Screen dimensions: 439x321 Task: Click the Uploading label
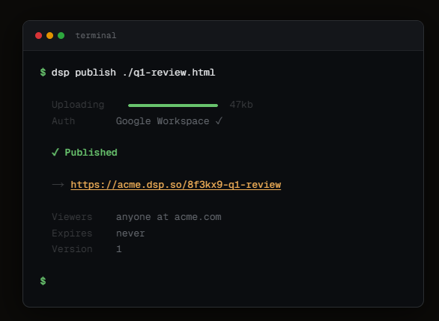point(78,105)
